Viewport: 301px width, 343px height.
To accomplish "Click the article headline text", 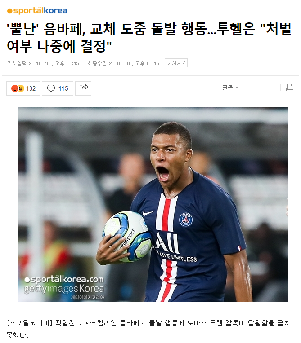I will pyautogui.click(x=149, y=38).
